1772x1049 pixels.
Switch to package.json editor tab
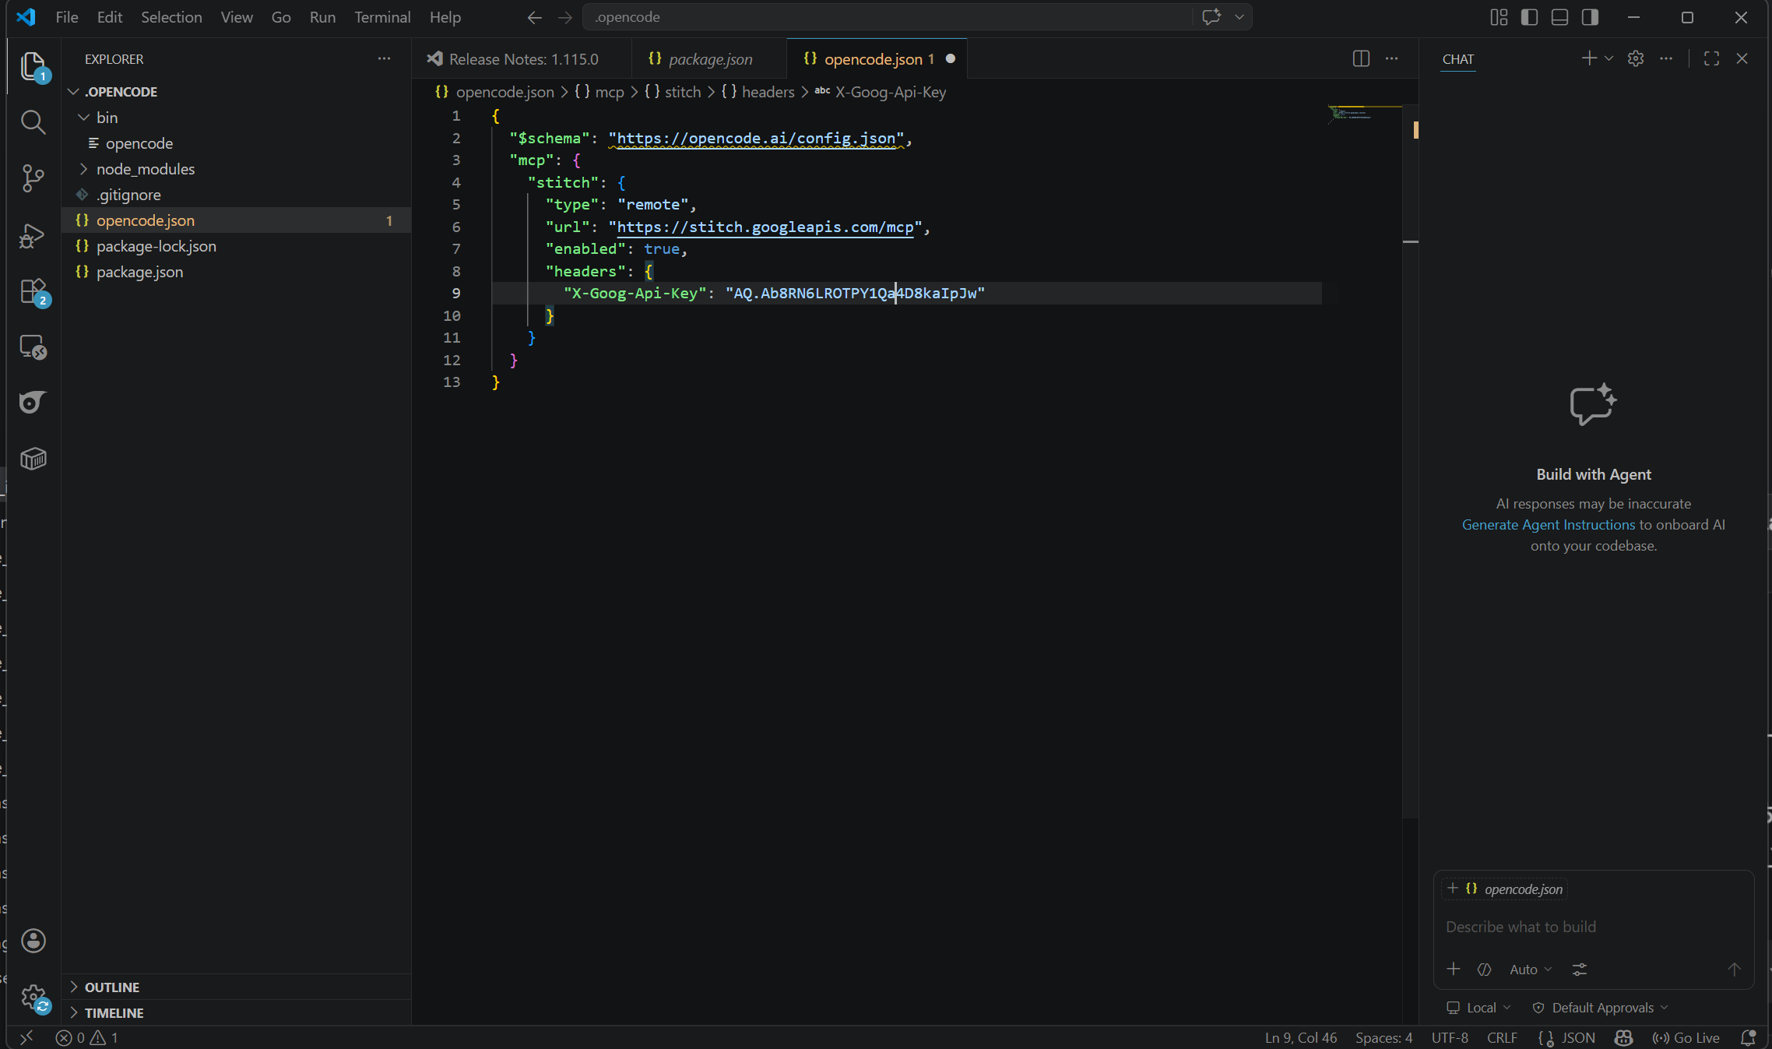(x=710, y=59)
